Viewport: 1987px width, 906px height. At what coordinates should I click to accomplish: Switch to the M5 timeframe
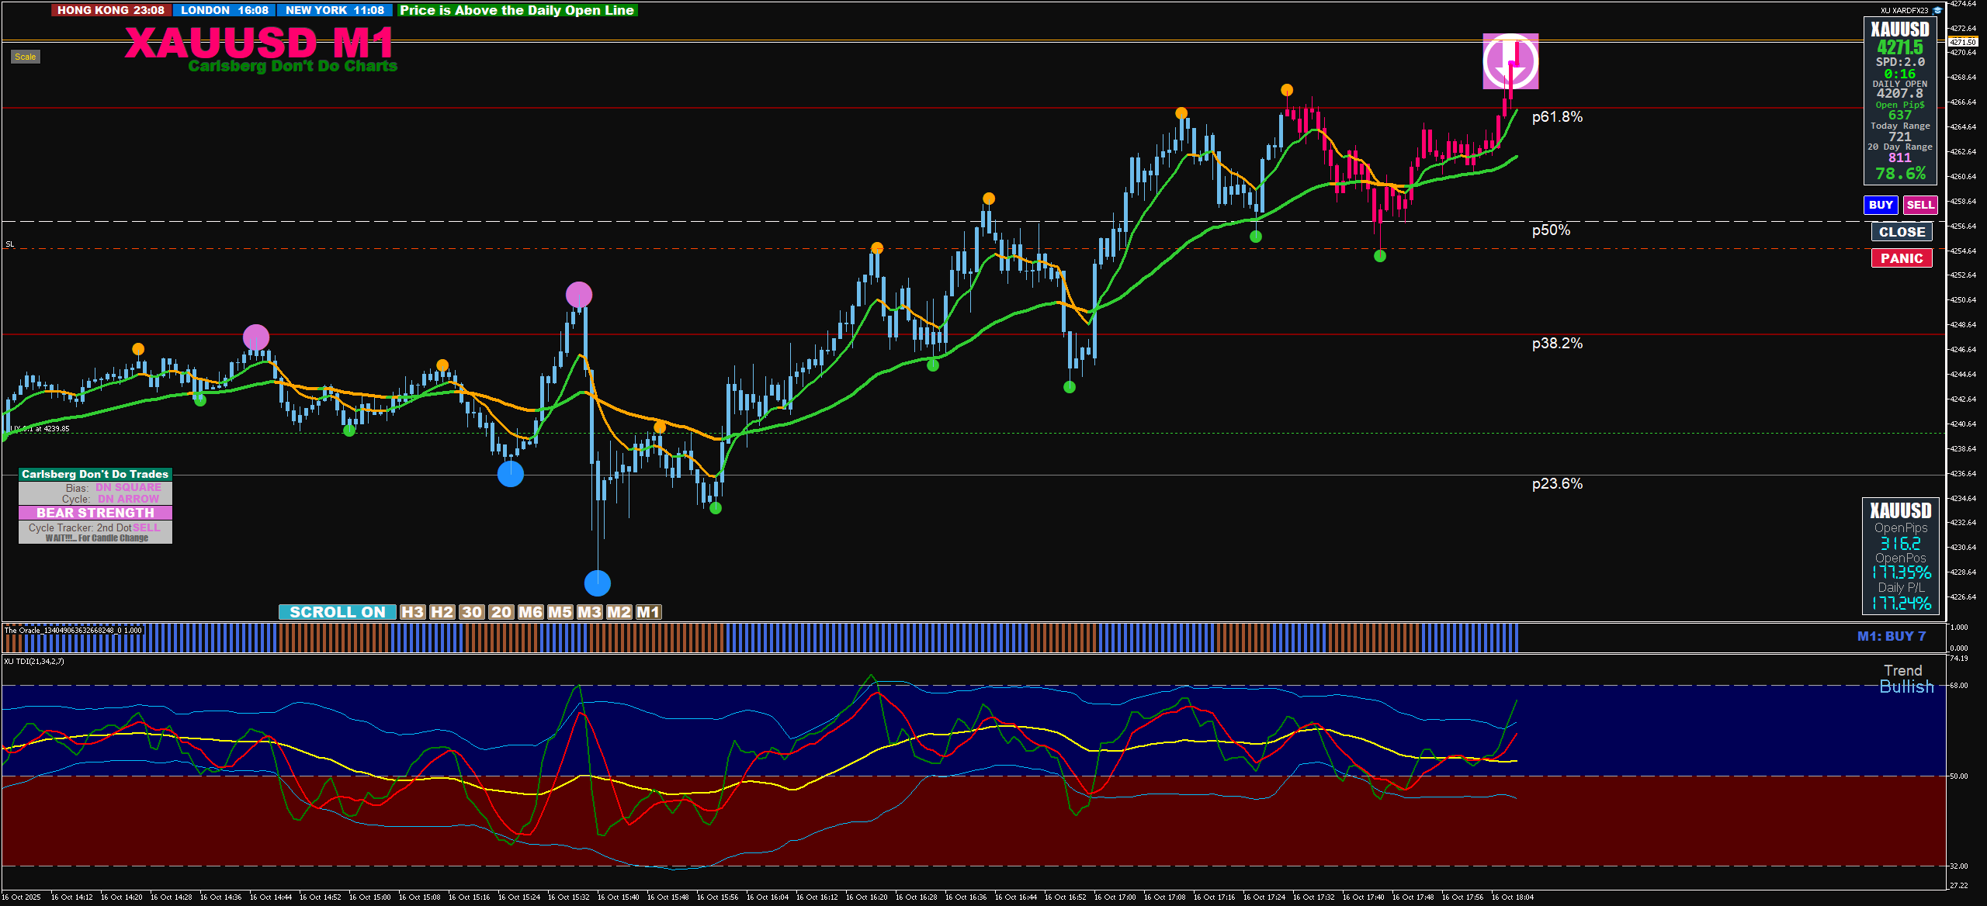click(560, 612)
